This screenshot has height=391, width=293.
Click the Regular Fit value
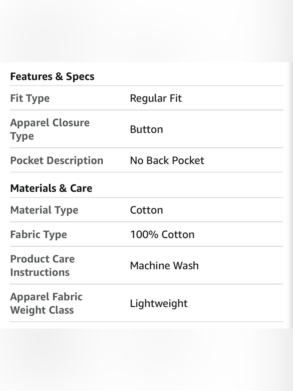[156, 98]
